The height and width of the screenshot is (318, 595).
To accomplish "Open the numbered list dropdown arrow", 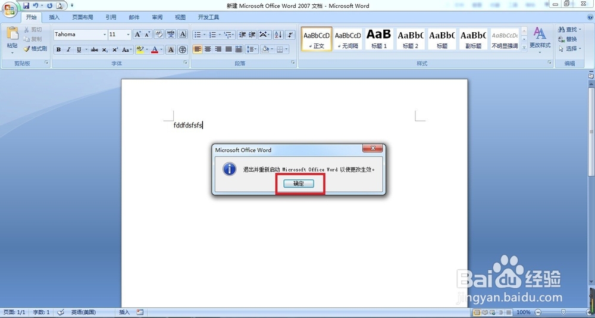I will click(220, 35).
